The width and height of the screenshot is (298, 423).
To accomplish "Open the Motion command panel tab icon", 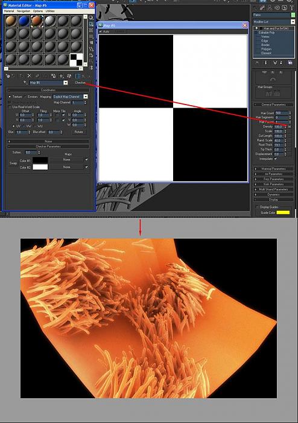I will 277,7.
